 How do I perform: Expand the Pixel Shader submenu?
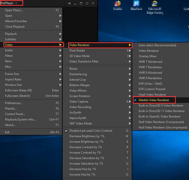coord(77,50)
